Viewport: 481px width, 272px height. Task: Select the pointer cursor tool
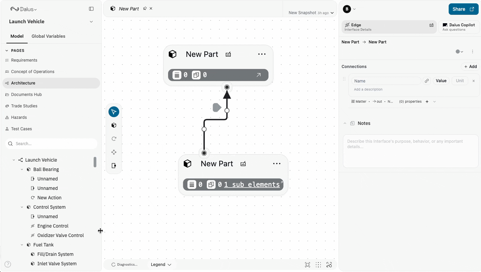[114, 112]
